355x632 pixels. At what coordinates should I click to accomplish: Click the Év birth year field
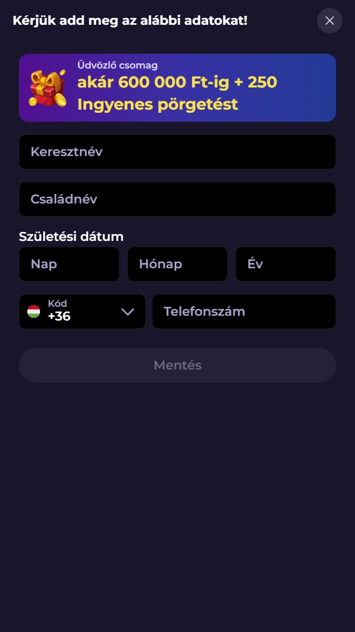click(x=286, y=264)
